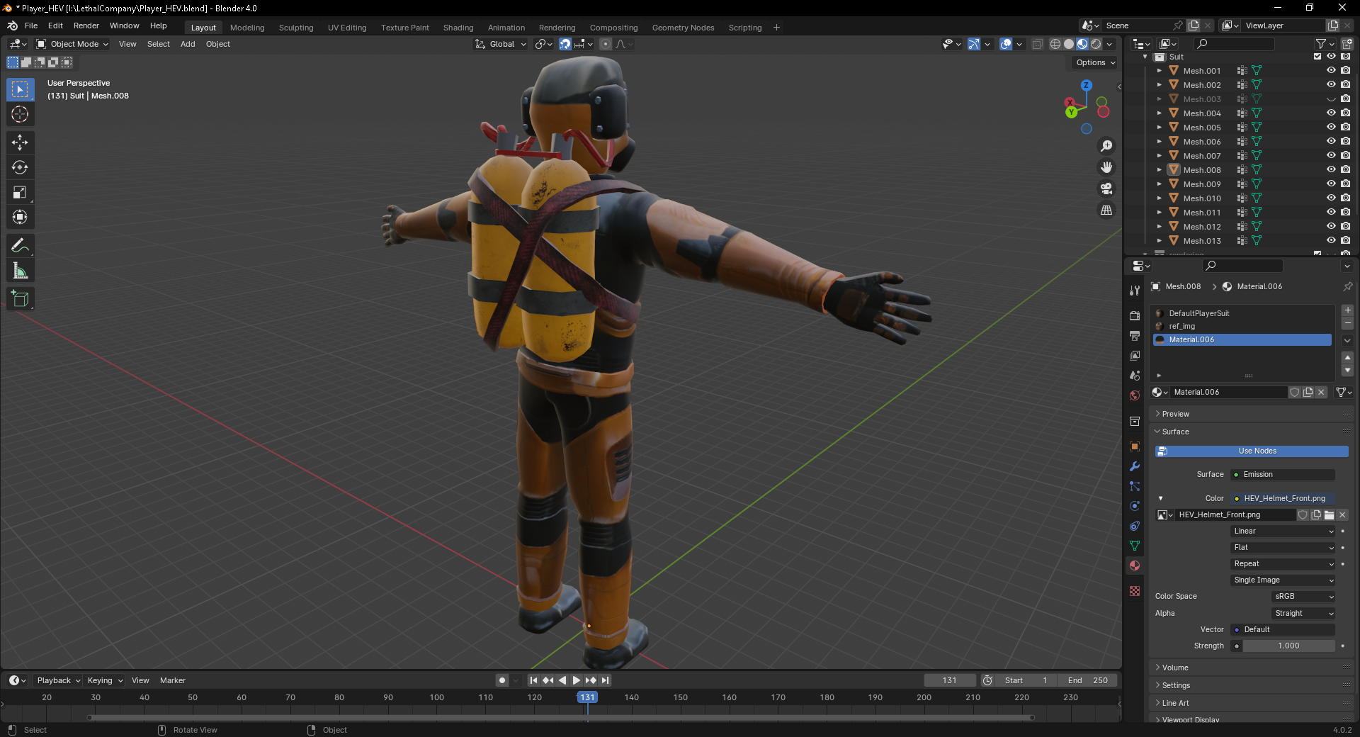Click the viewport pan hand icon
Screen dimensions: 1360x737
(x=1106, y=167)
